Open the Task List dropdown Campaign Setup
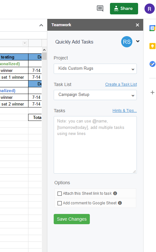156x252 pixels. [x=95, y=95]
